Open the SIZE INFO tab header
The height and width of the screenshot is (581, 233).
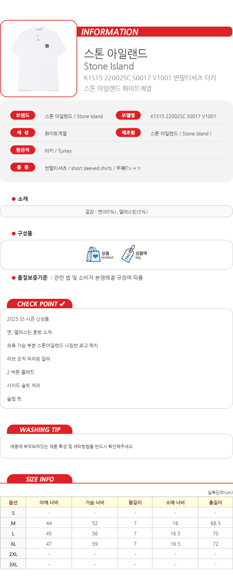click(40, 479)
